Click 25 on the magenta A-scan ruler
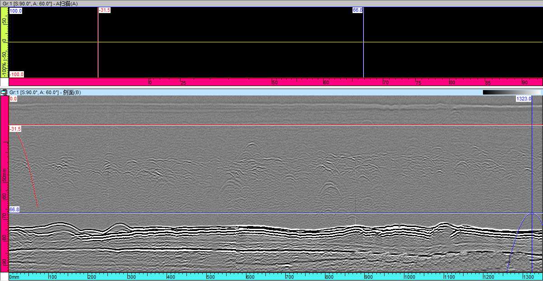This screenshot has width=543, height=281. pyautogui.click(x=183, y=83)
